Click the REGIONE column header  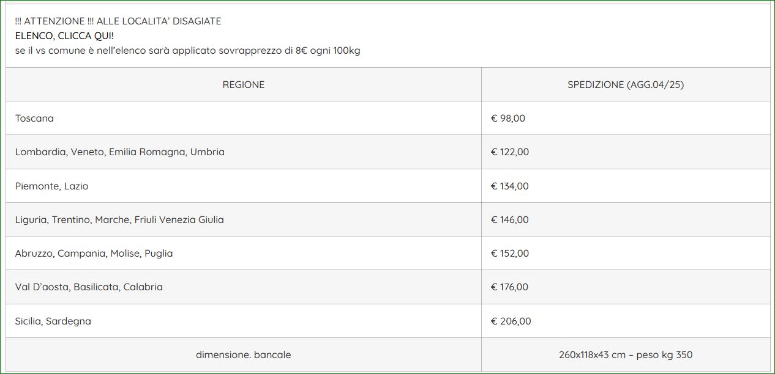pyautogui.click(x=244, y=84)
